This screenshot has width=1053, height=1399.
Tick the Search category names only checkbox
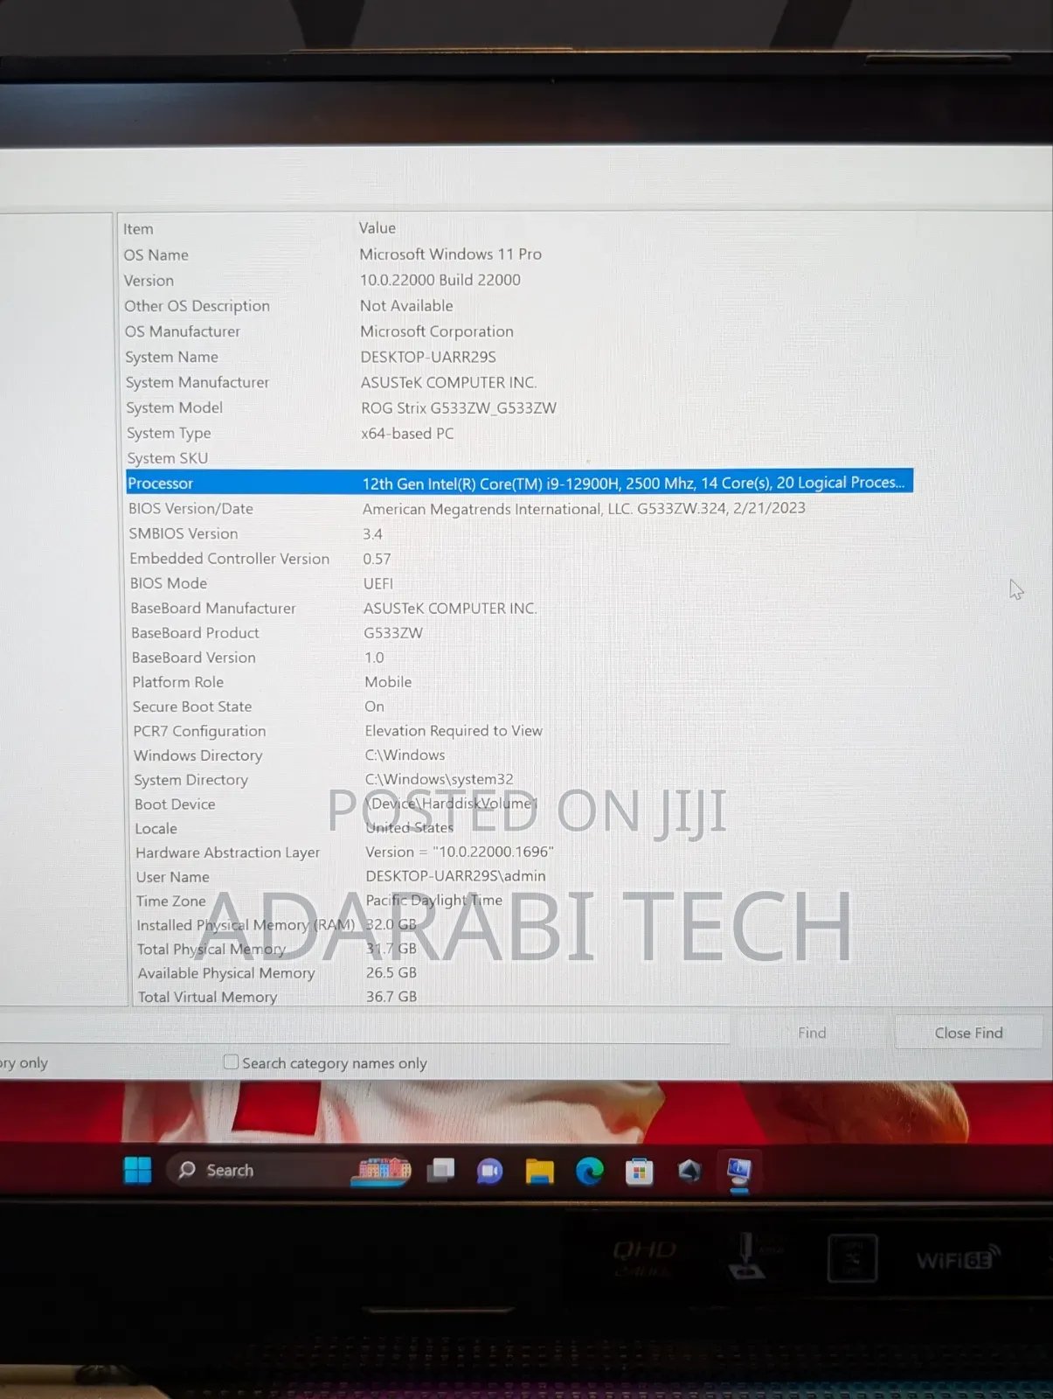click(231, 1061)
